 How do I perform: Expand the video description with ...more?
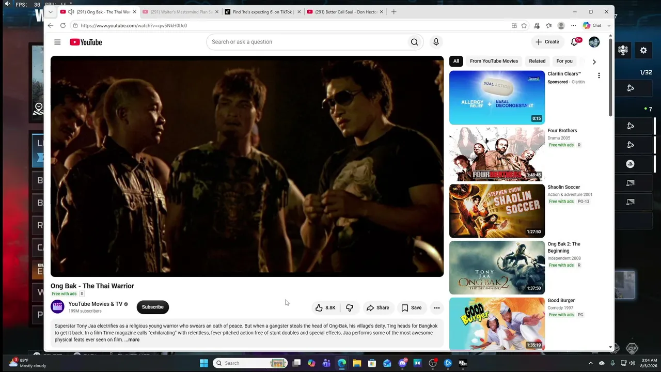(x=132, y=340)
